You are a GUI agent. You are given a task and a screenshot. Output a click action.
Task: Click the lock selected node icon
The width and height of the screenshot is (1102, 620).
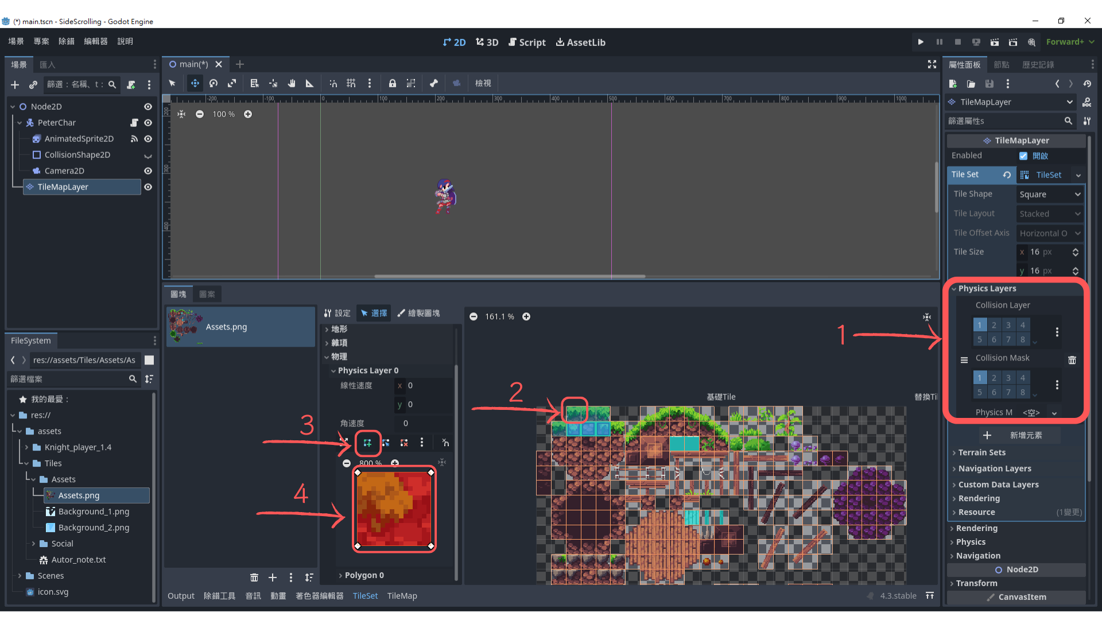coord(392,83)
